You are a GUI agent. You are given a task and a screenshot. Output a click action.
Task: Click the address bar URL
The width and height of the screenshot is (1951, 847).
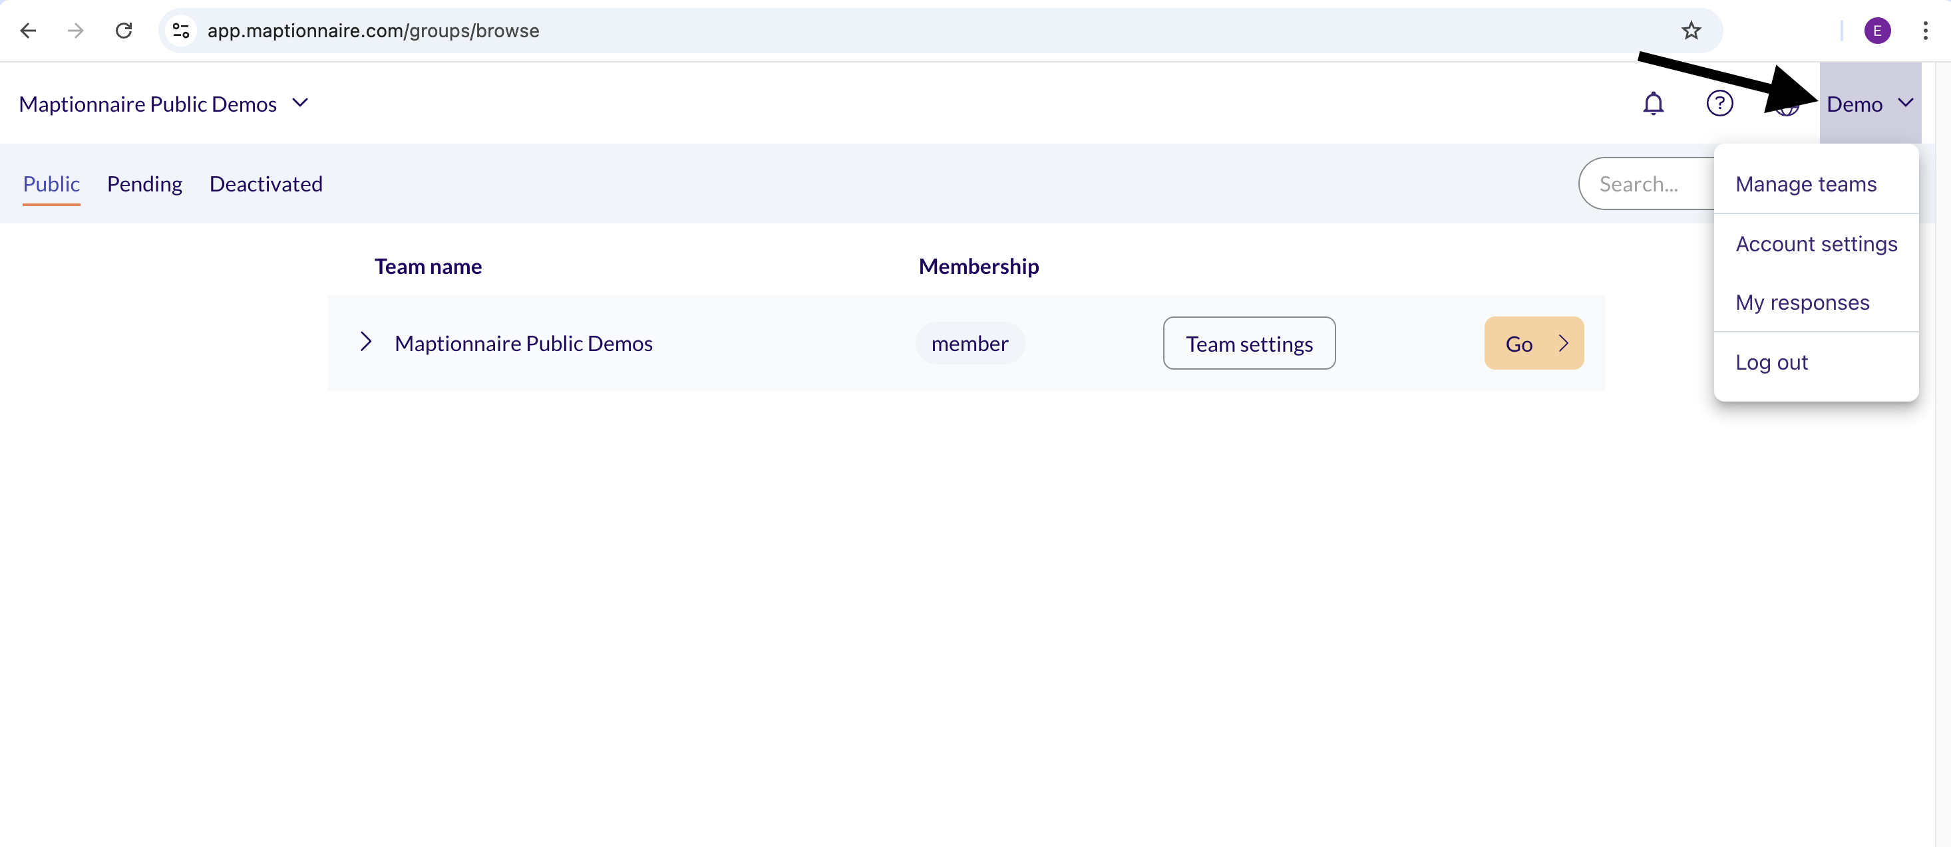(373, 31)
